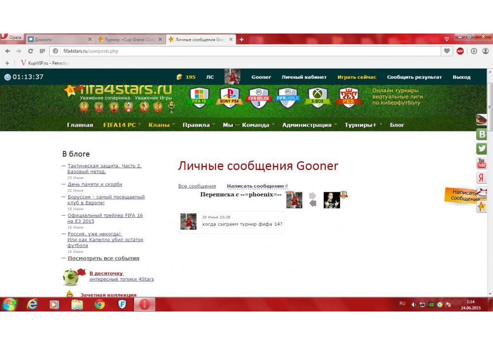
Task: Click the browser forward arrow
Action: [19, 51]
